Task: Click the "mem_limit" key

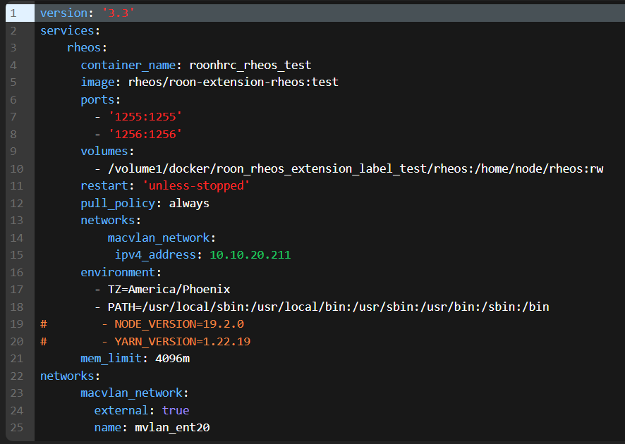Action: click(x=111, y=359)
